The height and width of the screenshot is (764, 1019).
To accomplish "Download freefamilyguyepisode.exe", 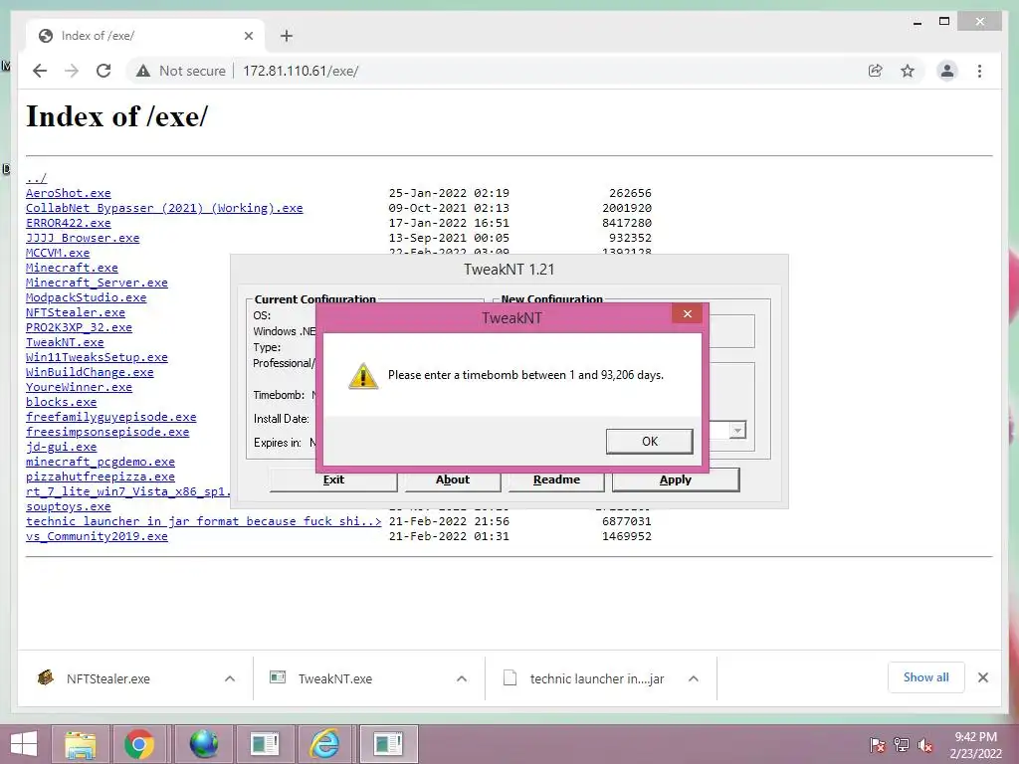I will click(111, 417).
